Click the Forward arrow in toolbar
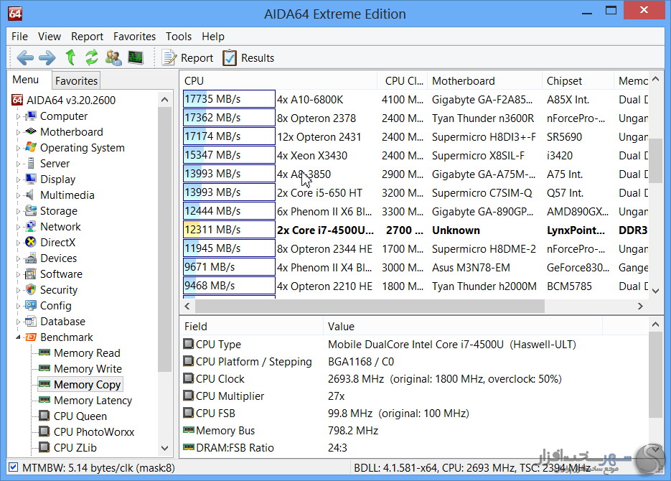 coord(47,57)
